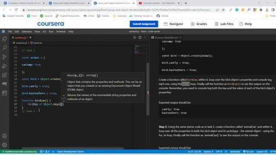Bookmark this page with the star icon
This screenshot has height=155, width=276.
223,10
